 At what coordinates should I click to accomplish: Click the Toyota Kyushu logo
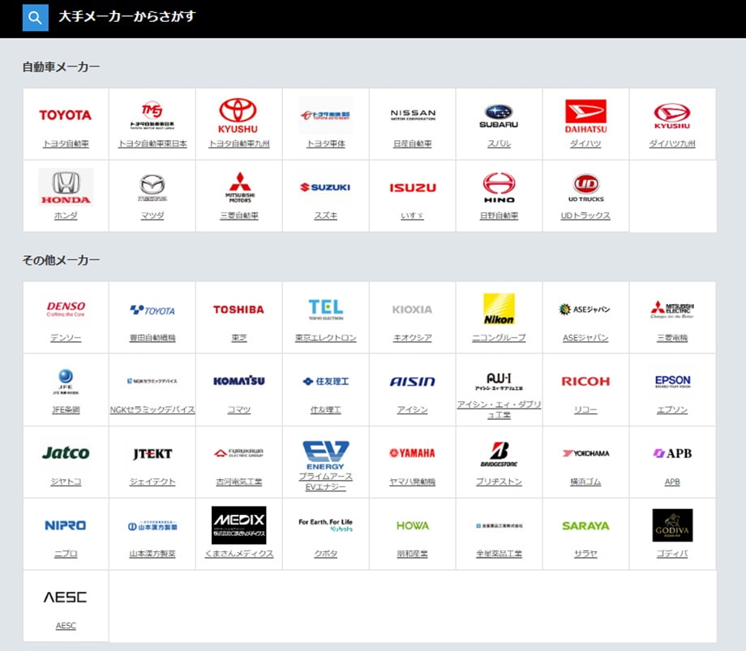[x=238, y=116]
